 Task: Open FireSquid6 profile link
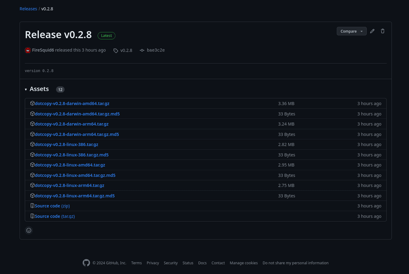click(43, 50)
